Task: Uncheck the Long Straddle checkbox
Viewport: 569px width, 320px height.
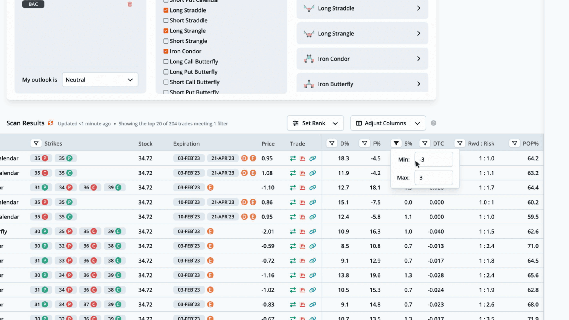Action: 166,10
